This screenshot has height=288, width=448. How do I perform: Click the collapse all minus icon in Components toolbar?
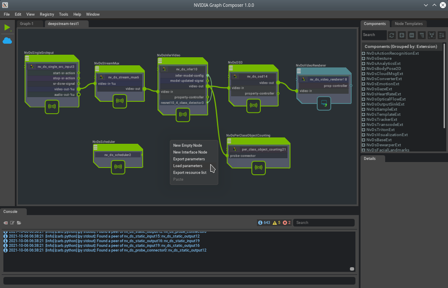coord(411,35)
